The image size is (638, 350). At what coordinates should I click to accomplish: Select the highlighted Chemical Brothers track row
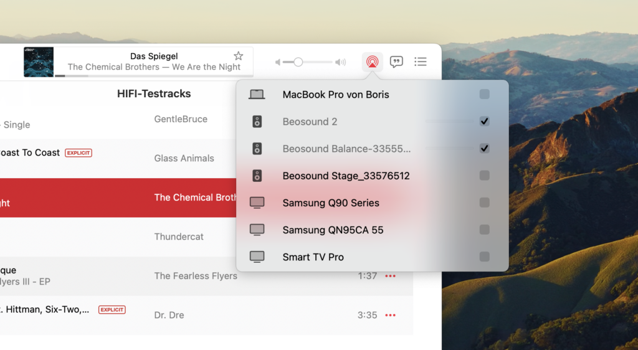(118, 197)
